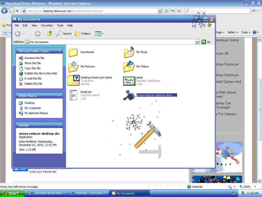Click IE Compatibility View icon

pos(166,11)
